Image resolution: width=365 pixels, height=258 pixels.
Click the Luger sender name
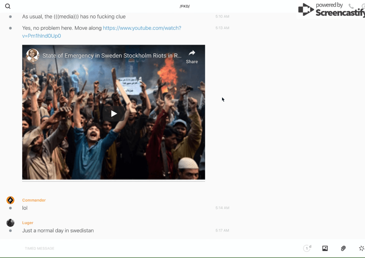pos(28,223)
